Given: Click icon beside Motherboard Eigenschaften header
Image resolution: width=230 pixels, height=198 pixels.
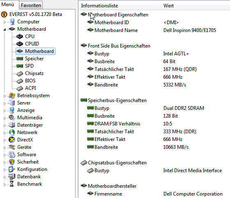Looking at the screenshot, I should tap(84, 14).
